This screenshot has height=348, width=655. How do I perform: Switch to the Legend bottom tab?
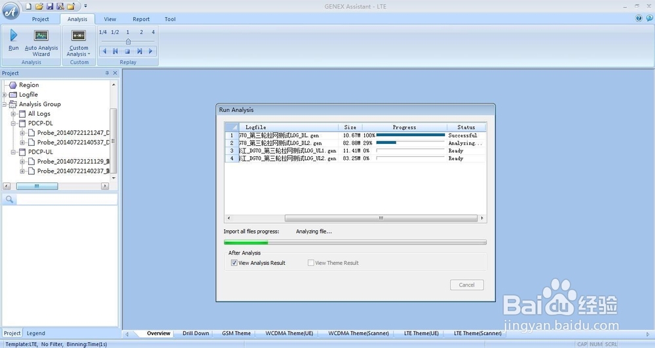pos(36,334)
